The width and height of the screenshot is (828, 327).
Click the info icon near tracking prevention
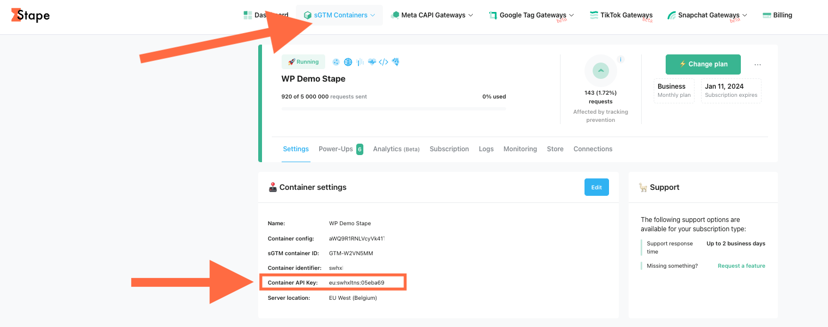[x=620, y=59]
